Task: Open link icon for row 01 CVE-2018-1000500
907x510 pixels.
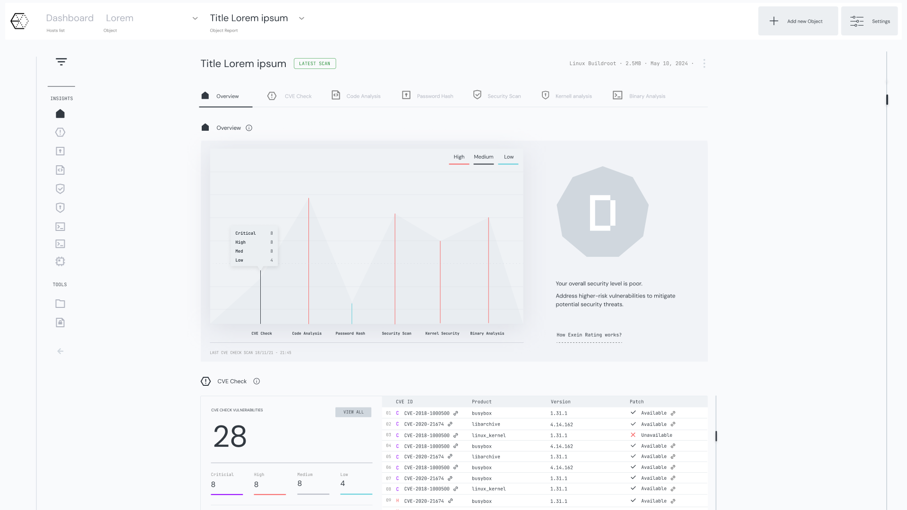Action: pos(456,413)
